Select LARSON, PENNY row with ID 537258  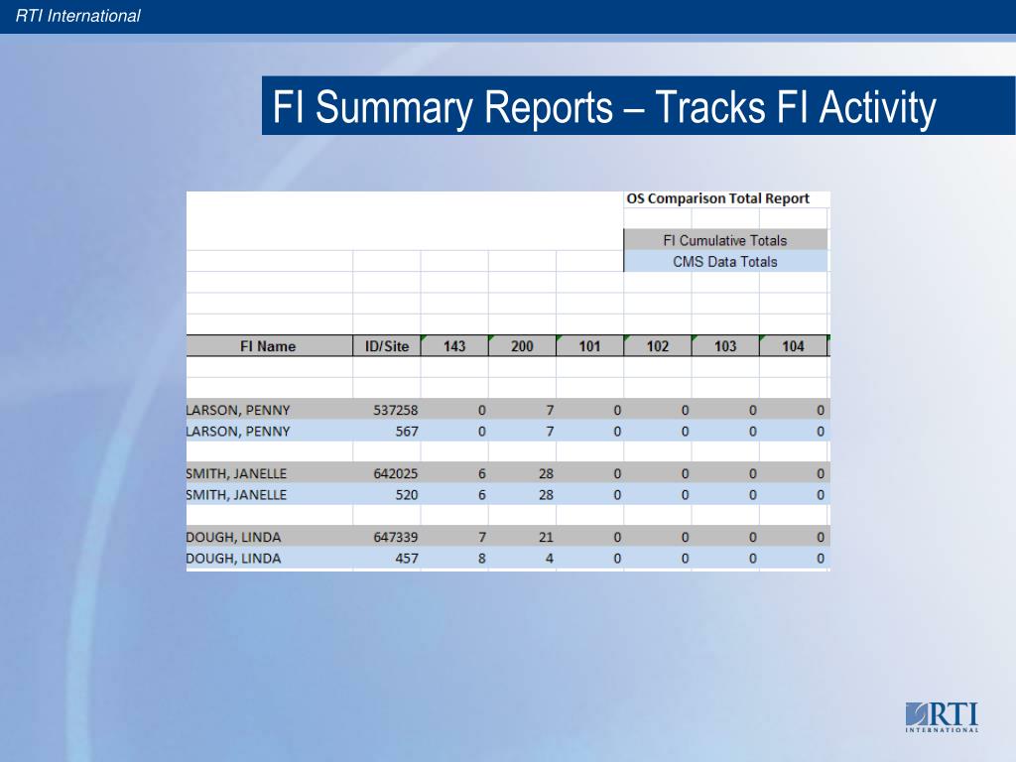coord(507,410)
